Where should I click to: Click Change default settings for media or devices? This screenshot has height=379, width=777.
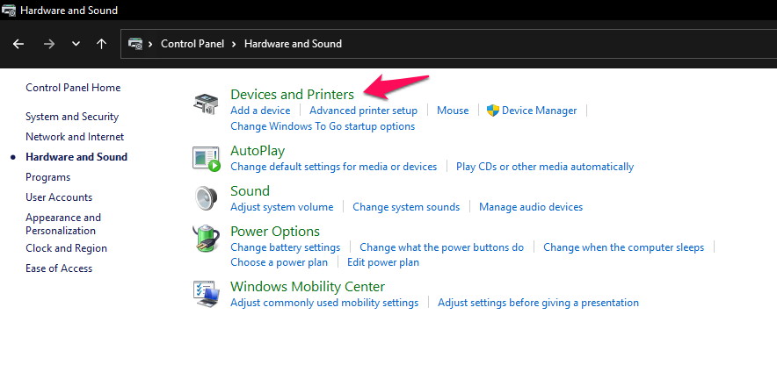(x=333, y=167)
